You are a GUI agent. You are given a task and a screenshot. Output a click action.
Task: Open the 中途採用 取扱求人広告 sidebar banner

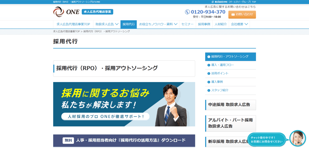pyautogui.click(x=230, y=105)
